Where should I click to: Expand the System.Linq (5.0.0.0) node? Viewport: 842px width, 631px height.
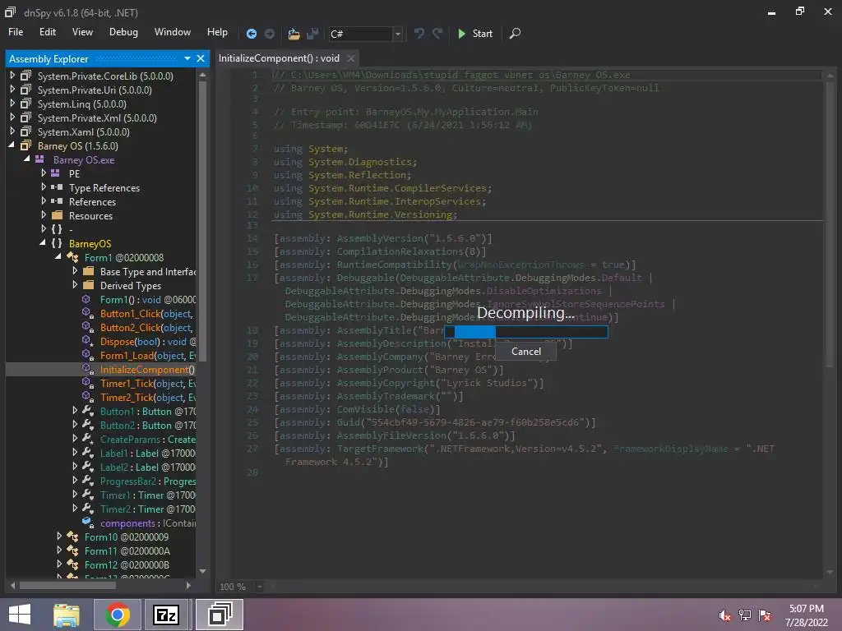tap(12, 104)
